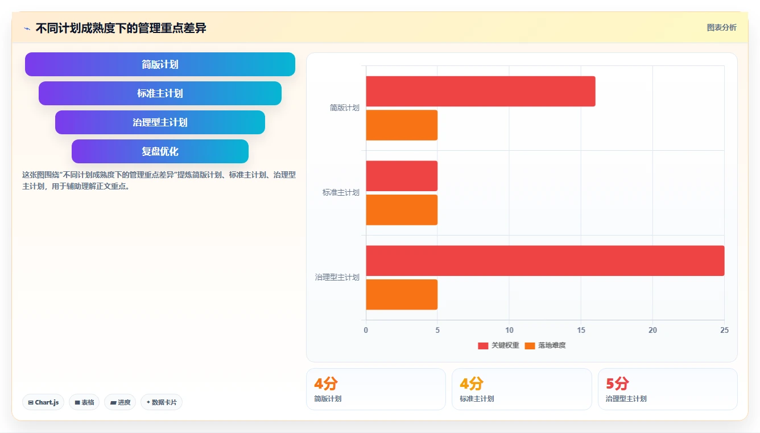Click the red 关键权重 bar for 治理型主计划
Screen dimensions: 760x433
click(545, 261)
